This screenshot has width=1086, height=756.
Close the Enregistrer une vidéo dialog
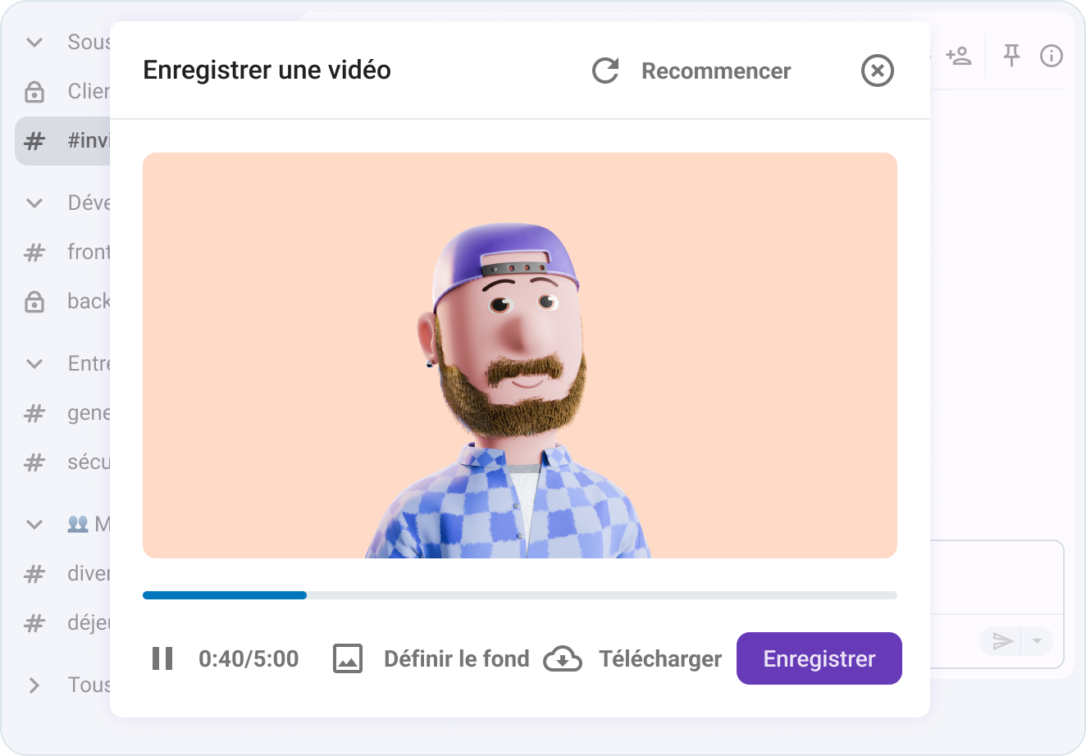point(877,71)
